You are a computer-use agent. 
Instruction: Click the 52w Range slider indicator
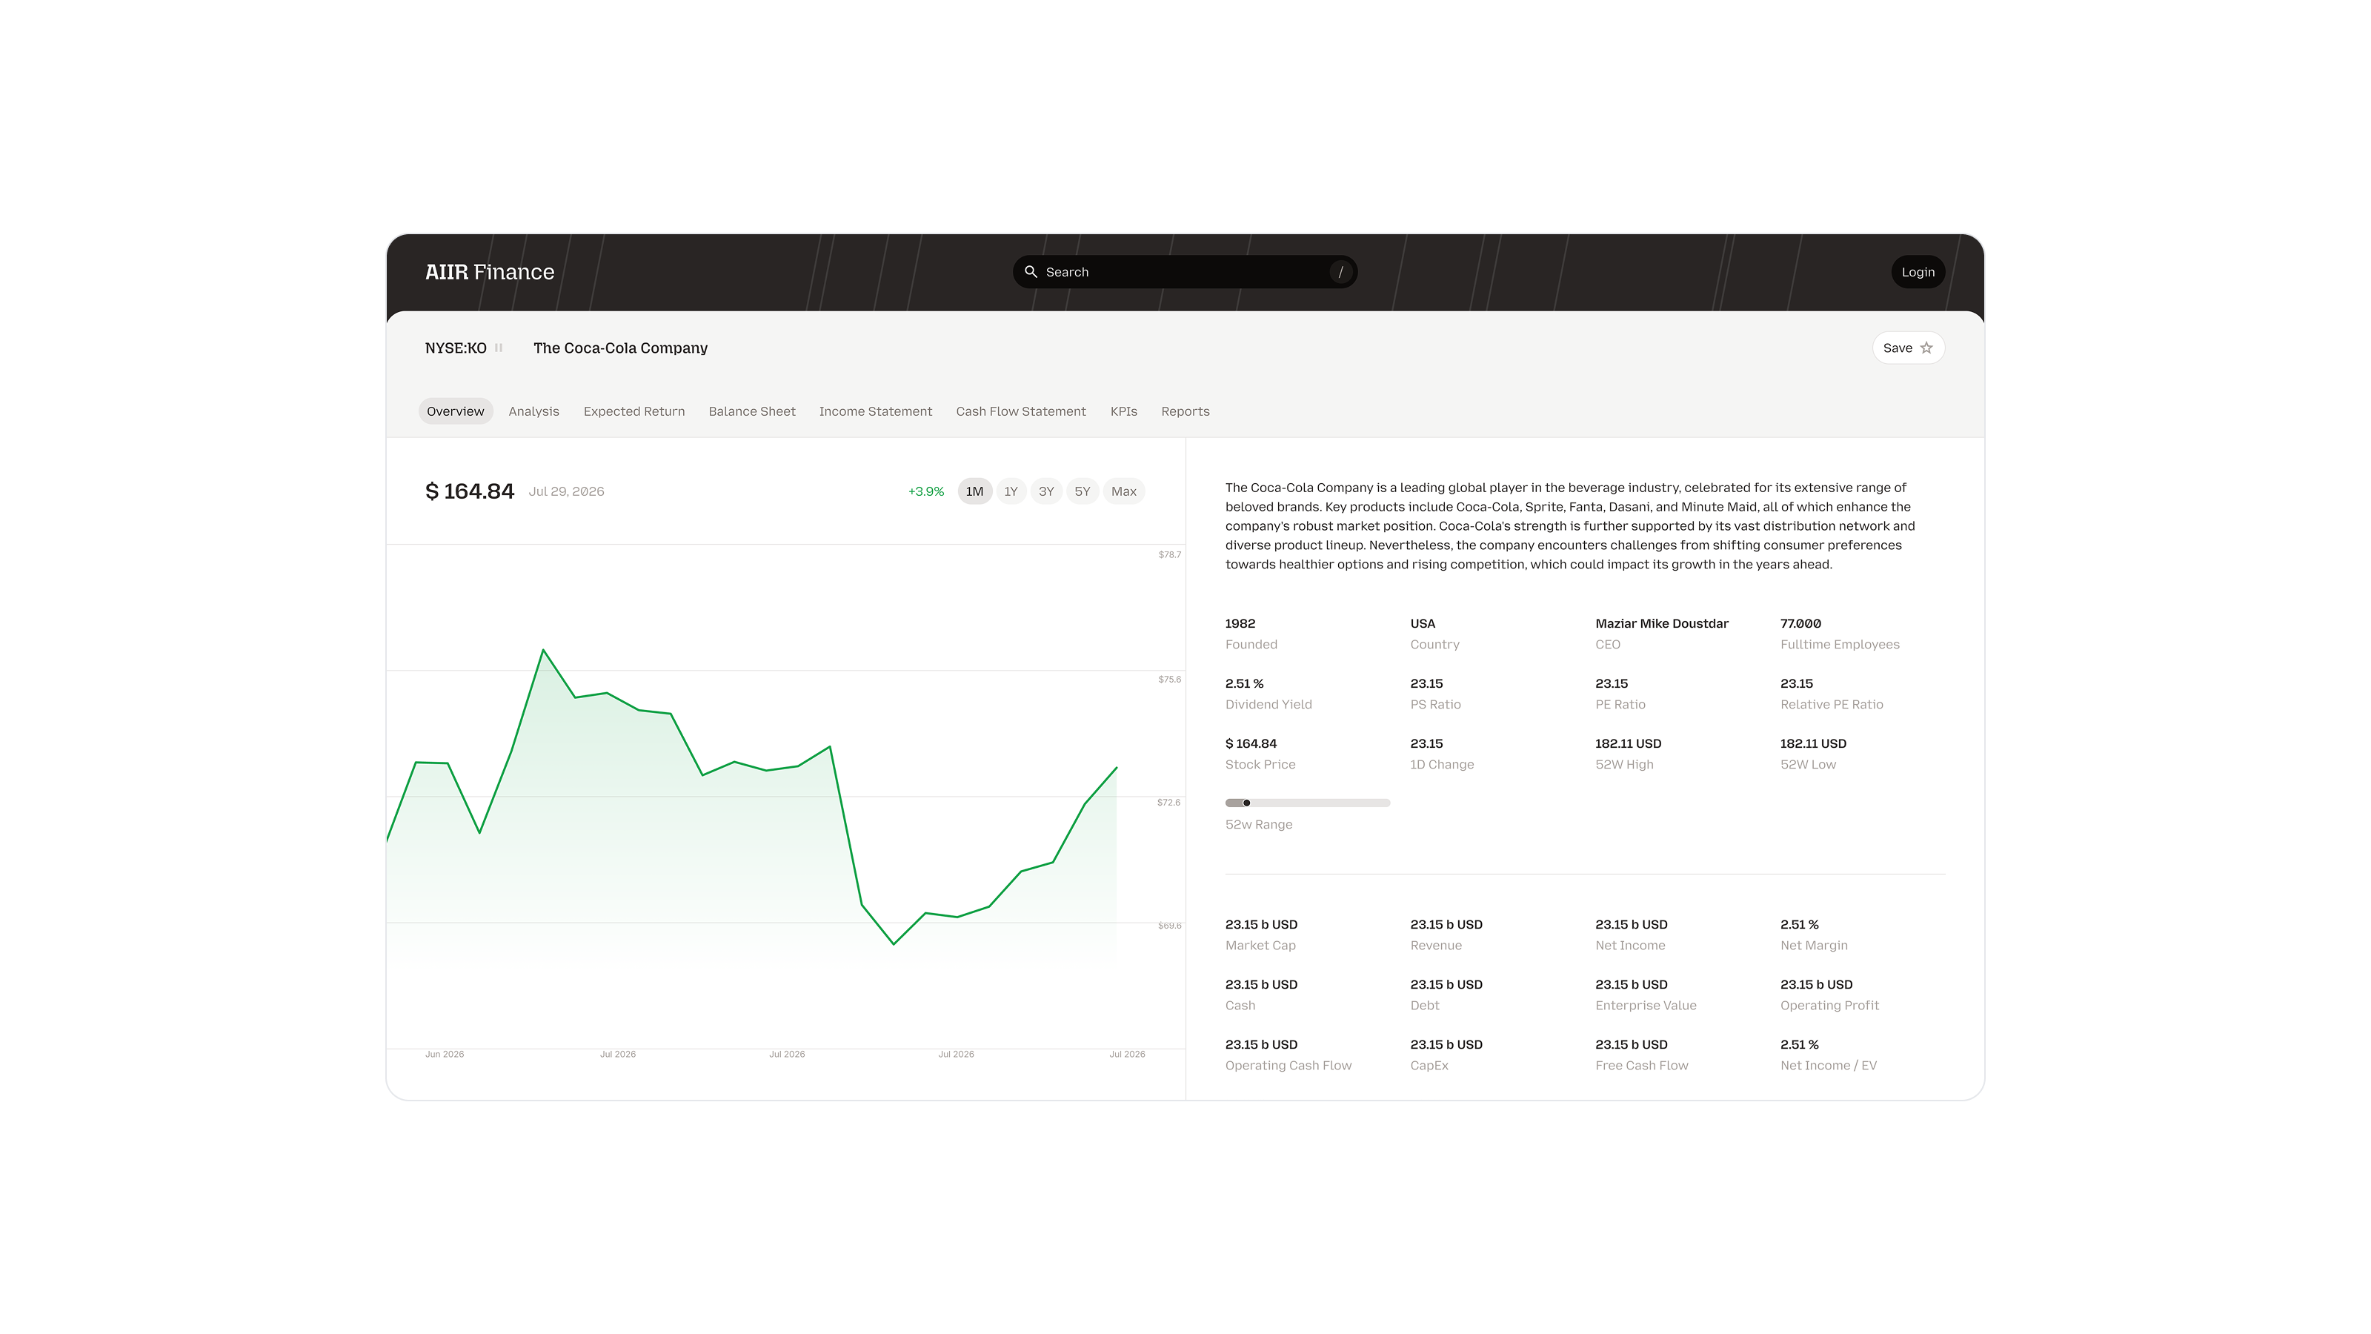[x=1246, y=803]
